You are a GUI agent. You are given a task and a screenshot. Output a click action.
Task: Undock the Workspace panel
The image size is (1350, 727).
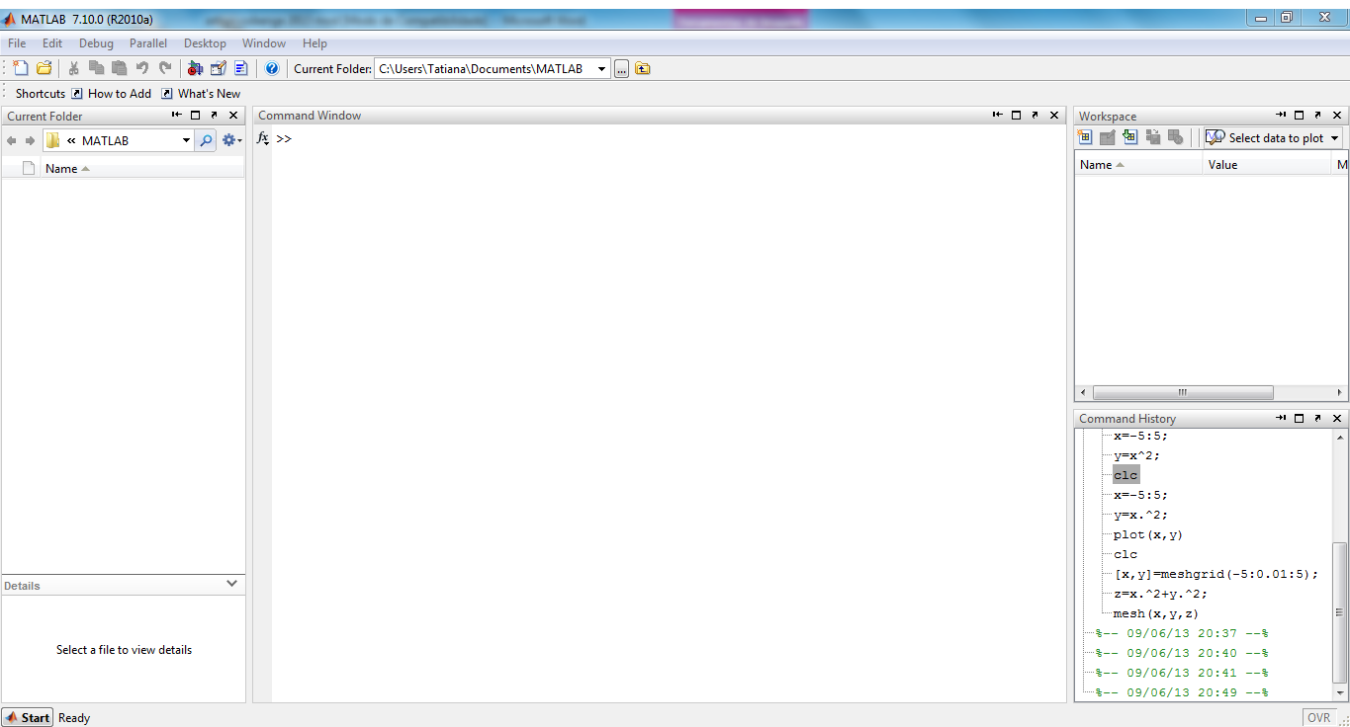pyautogui.click(x=1318, y=116)
